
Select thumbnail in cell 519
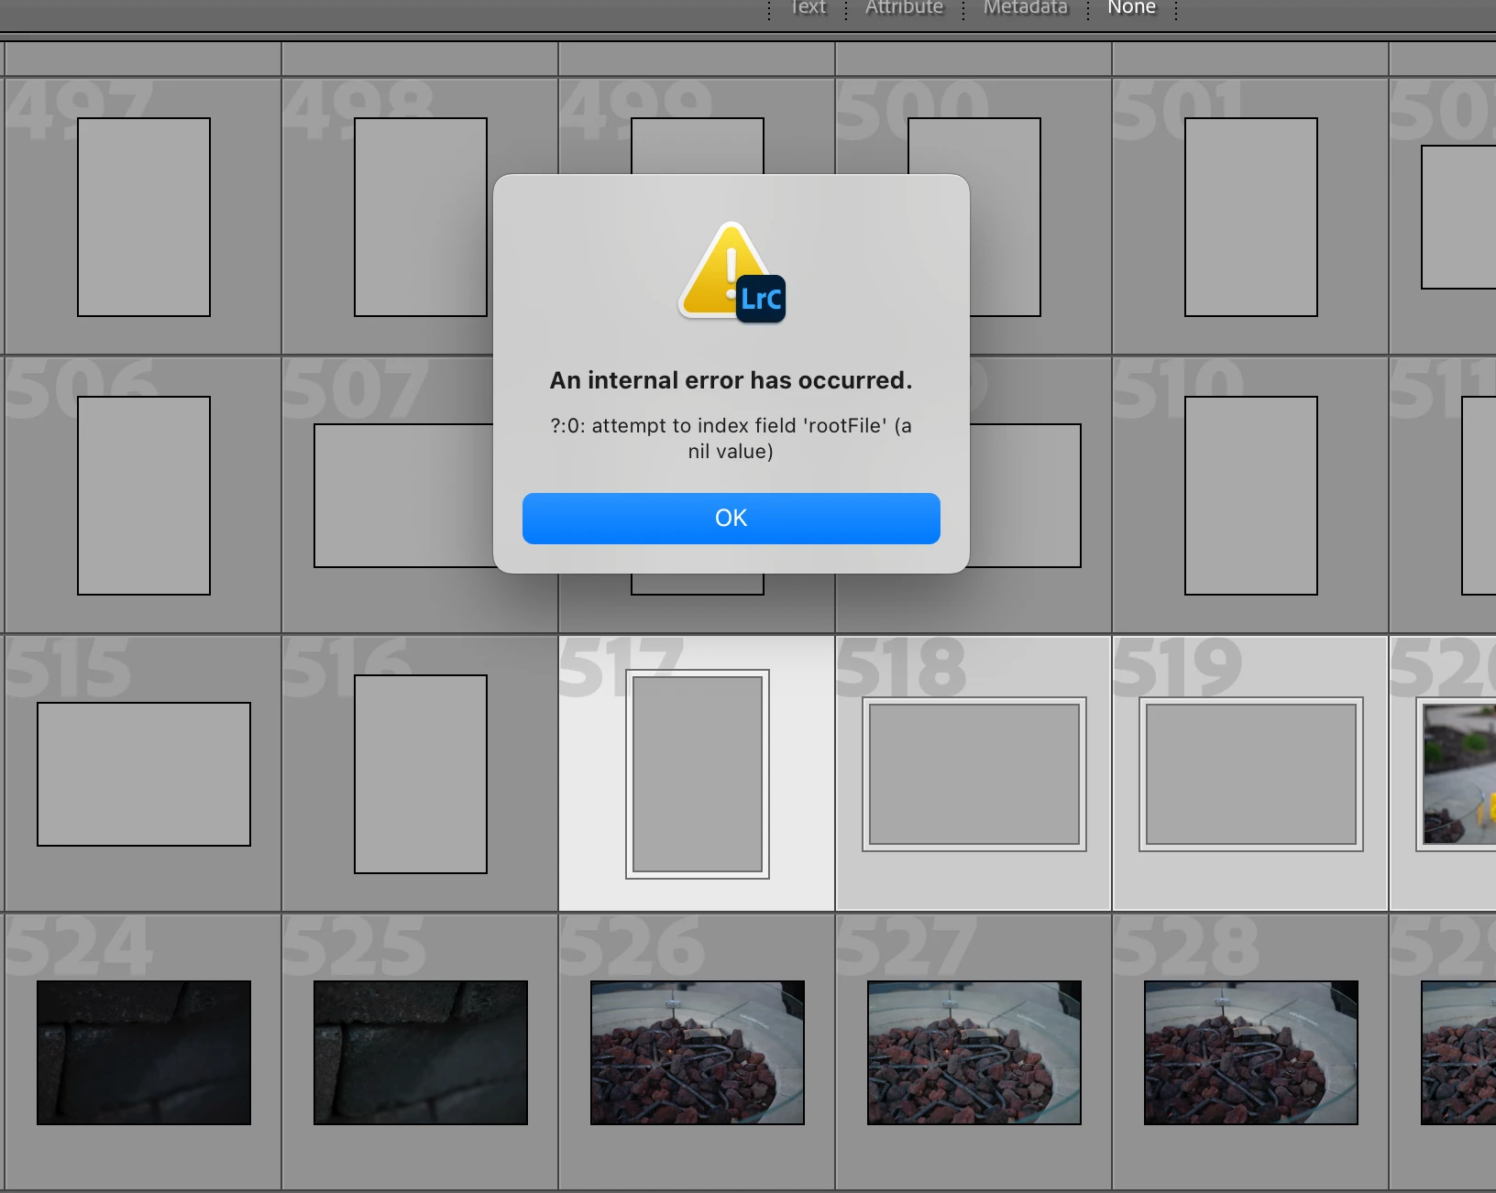coord(1251,774)
